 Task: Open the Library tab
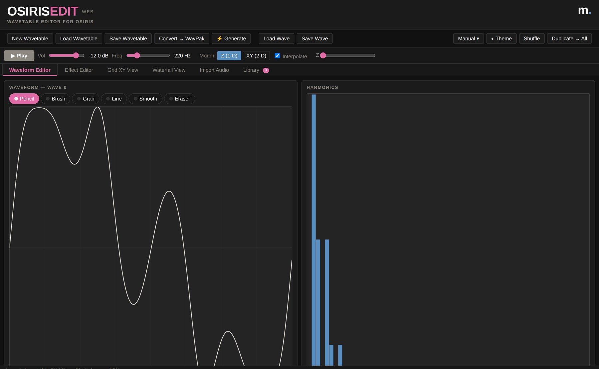tap(256, 70)
